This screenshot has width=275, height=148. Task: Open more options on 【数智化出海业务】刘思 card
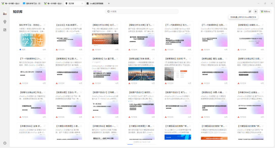(263, 59)
